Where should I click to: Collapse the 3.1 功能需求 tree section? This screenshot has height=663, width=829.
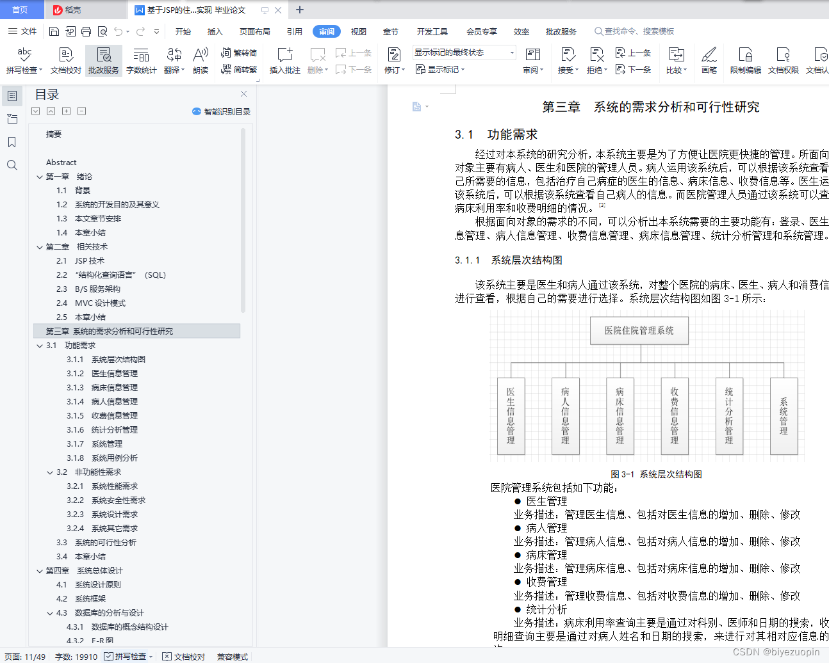click(x=40, y=345)
